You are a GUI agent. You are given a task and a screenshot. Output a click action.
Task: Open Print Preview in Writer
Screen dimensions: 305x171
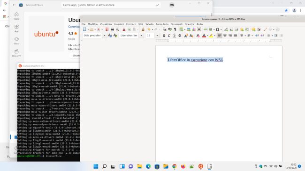(117, 29)
